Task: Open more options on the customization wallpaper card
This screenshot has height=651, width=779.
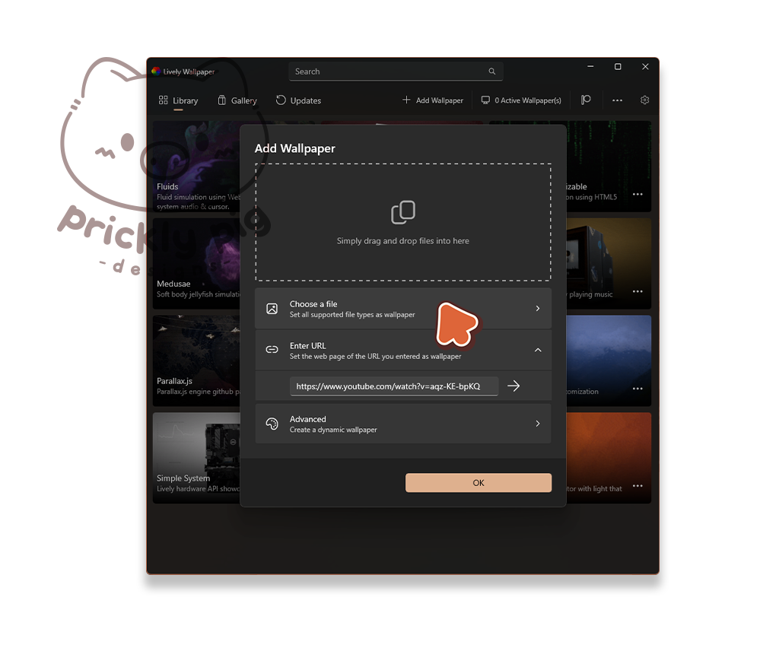Action: pos(638,389)
